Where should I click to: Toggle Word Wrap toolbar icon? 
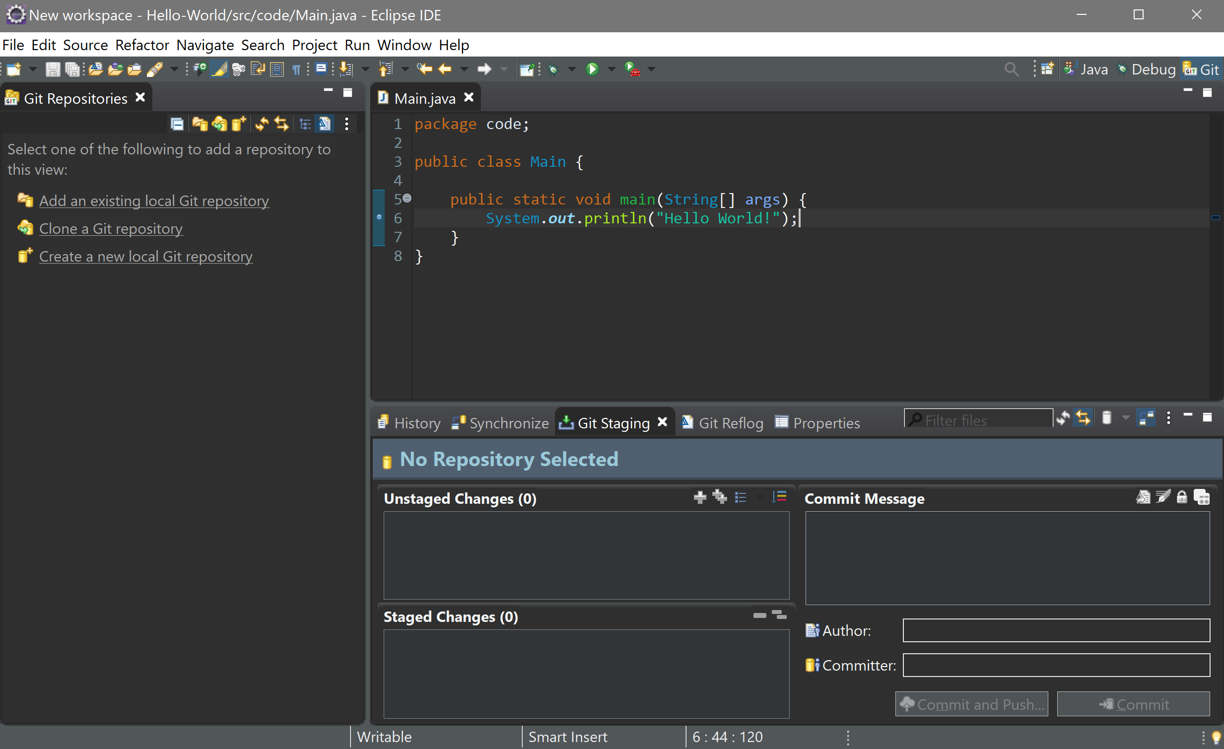click(258, 69)
